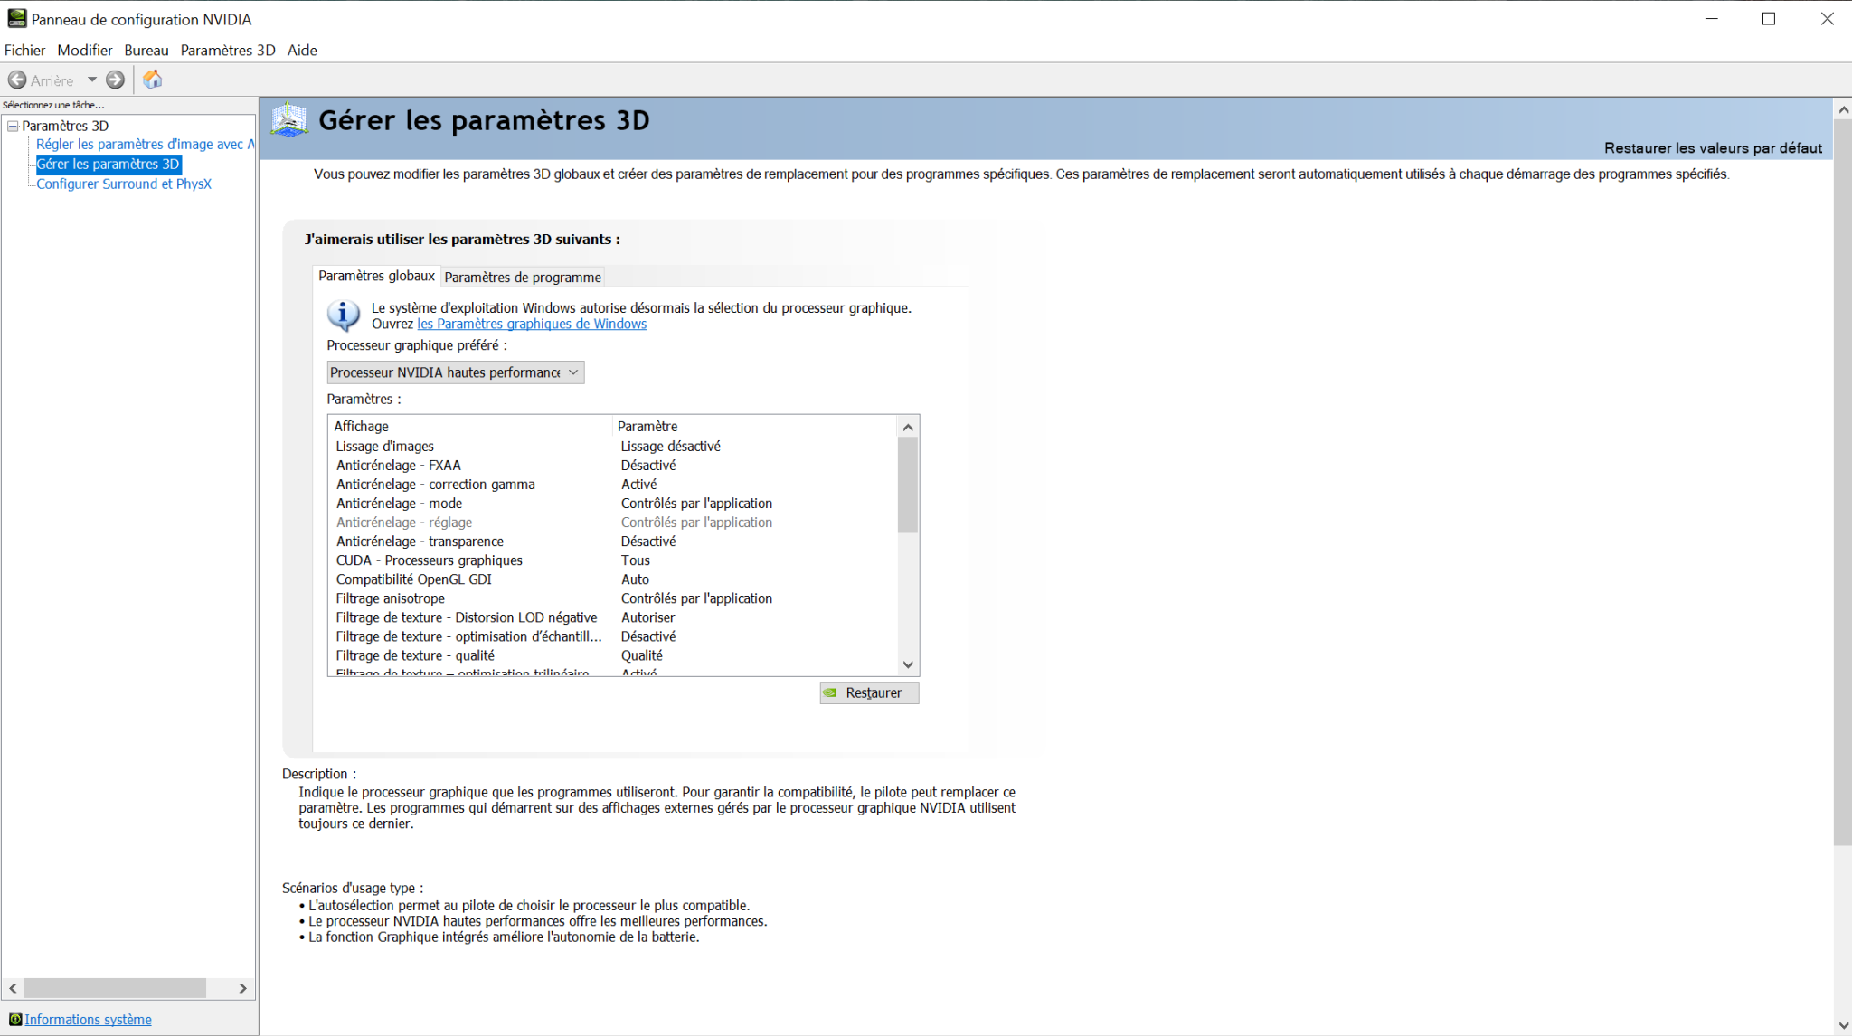This screenshot has width=1852, height=1036.
Task: Click the blue information icon
Action: click(343, 316)
